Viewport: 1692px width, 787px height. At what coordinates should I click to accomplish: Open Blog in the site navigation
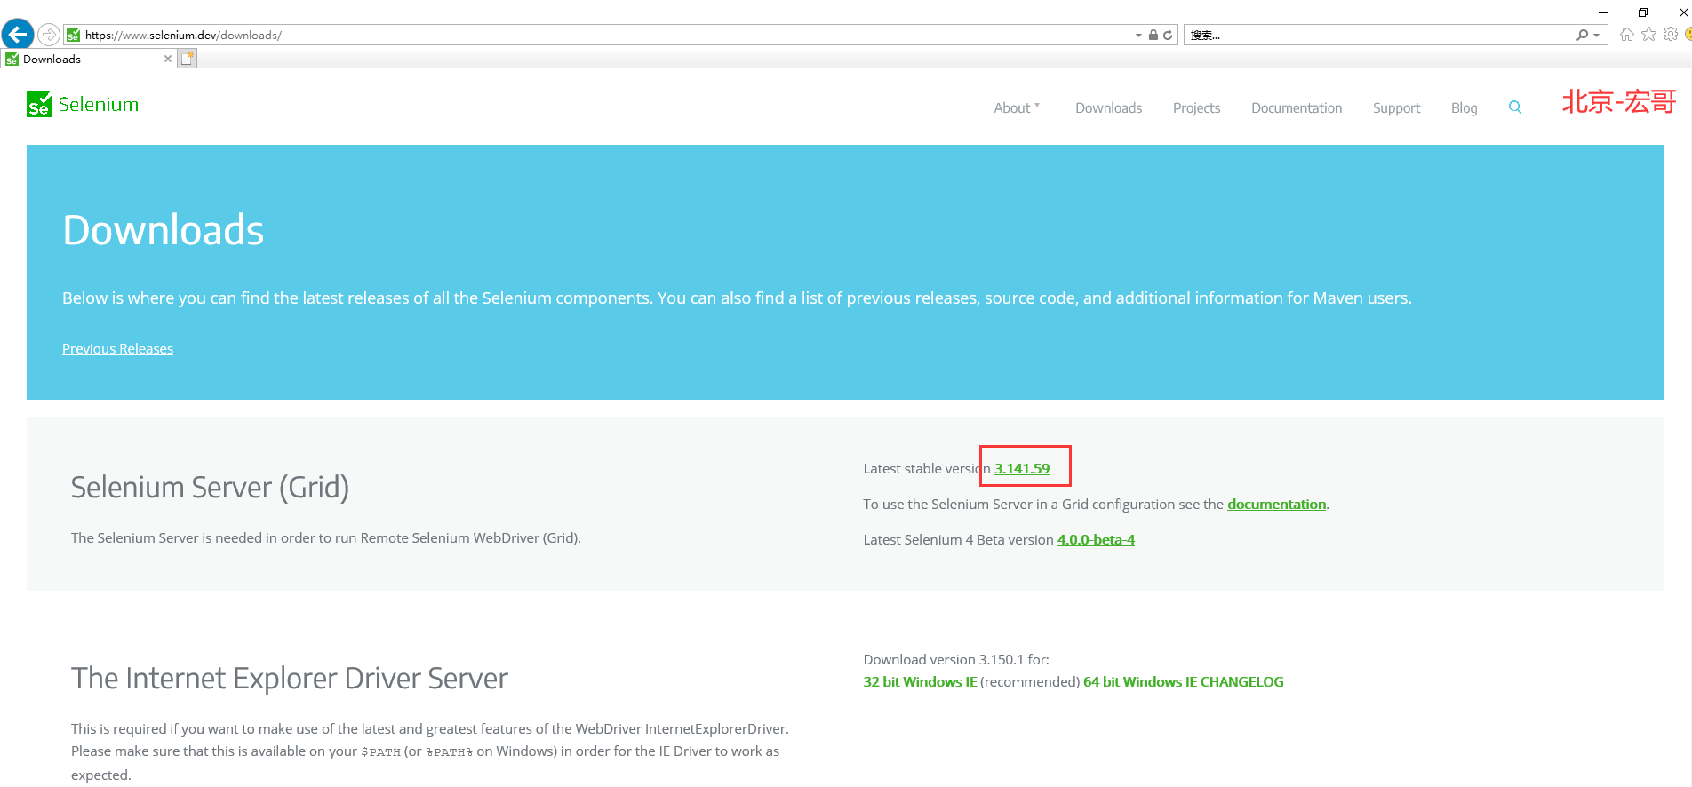tap(1464, 107)
